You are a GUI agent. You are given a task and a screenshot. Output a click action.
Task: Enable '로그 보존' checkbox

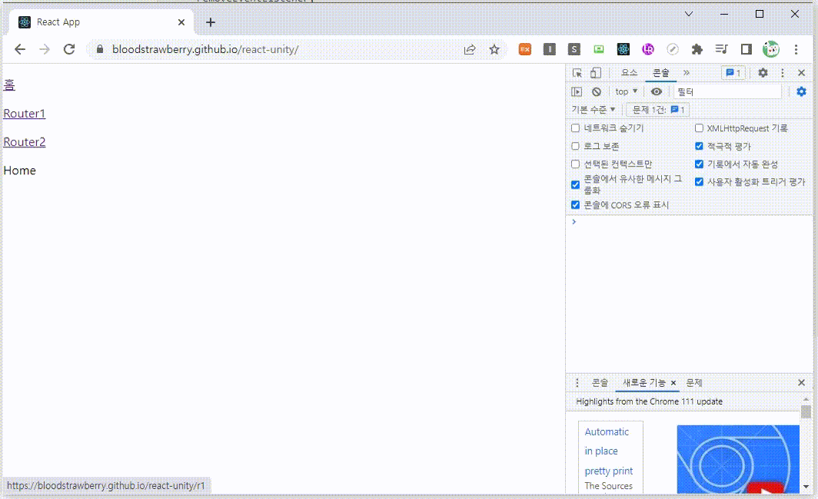(575, 147)
